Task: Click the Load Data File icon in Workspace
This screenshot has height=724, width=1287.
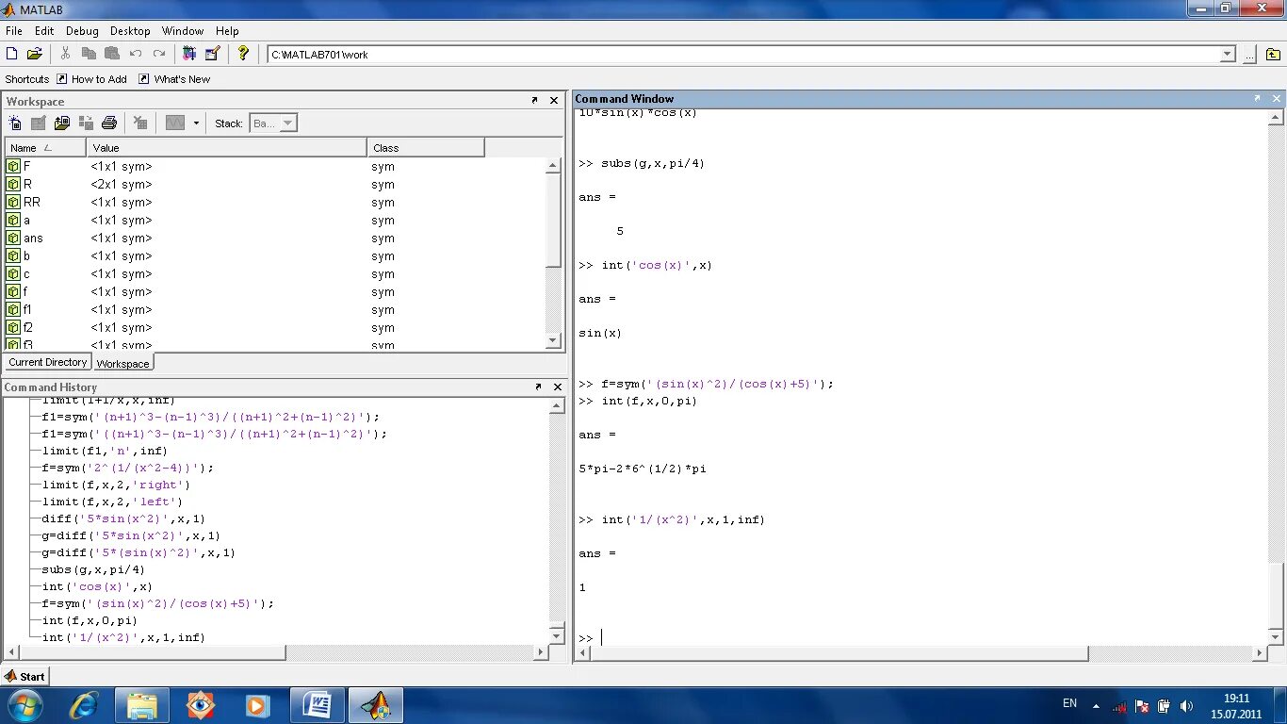Action: 62,123
